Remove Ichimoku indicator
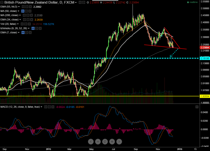The width and height of the screenshot is (210, 151). pos(40,28)
